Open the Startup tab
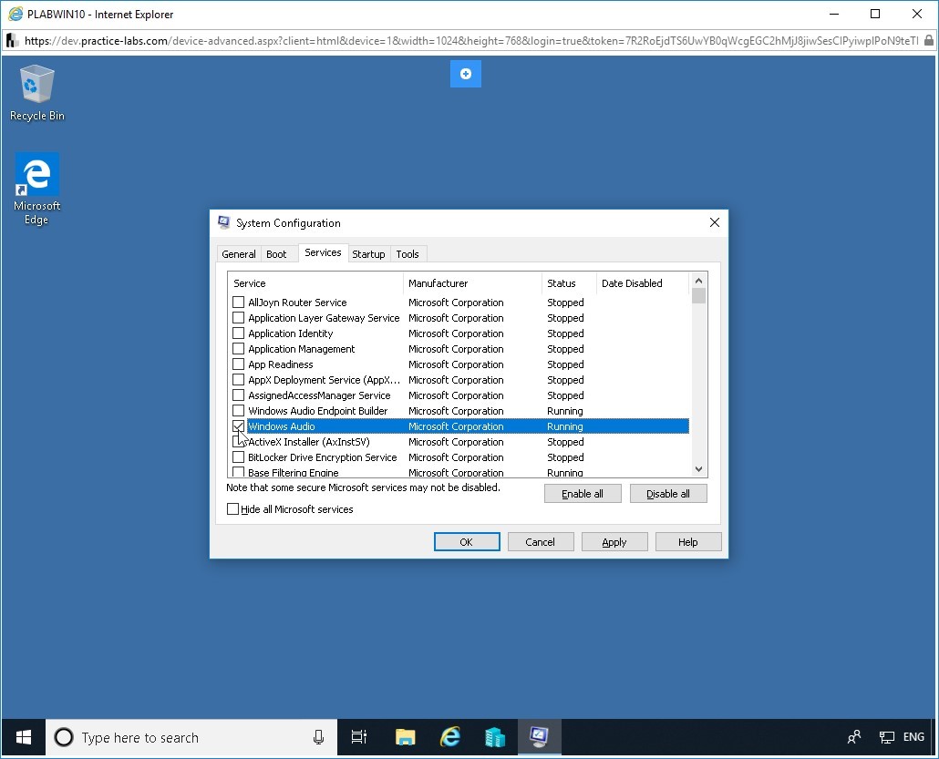 368,254
